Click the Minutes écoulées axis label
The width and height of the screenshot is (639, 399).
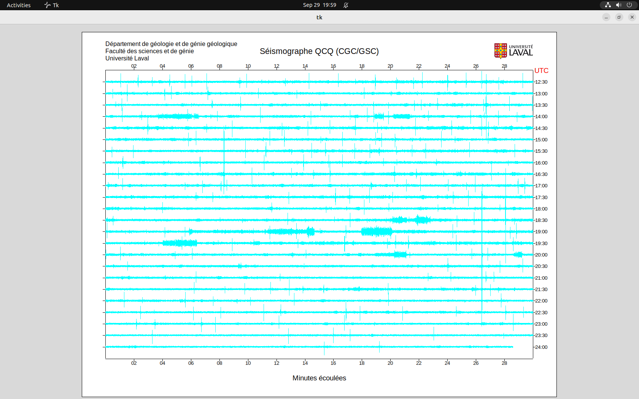click(x=319, y=378)
